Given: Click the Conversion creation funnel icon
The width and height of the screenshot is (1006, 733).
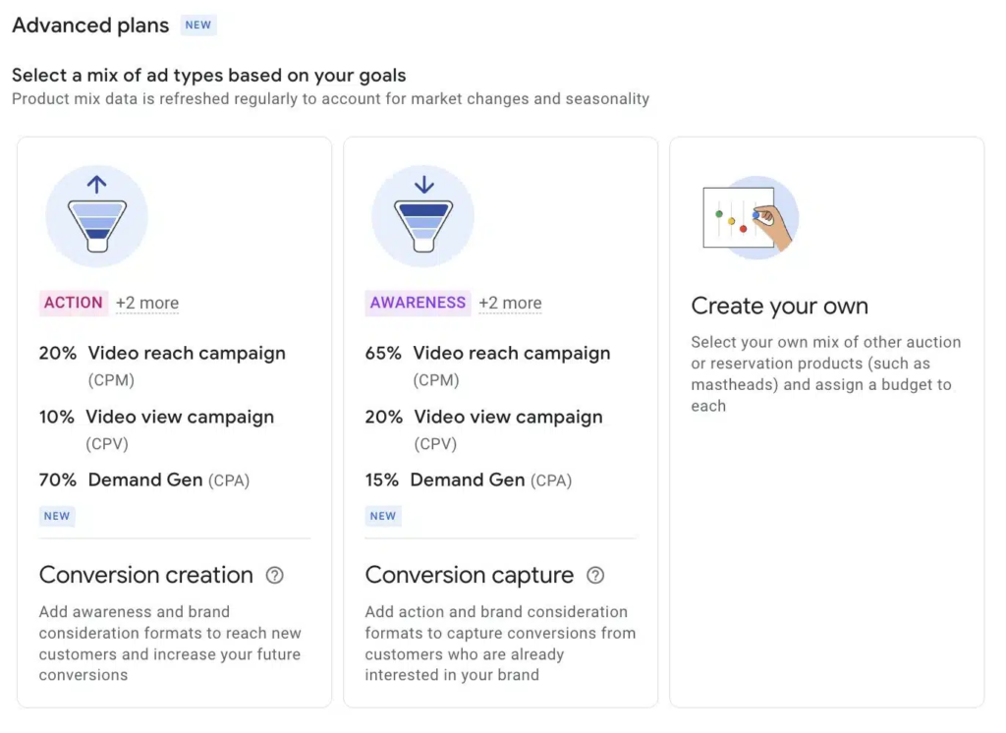Looking at the screenshot, I should [x=96, y=216].
